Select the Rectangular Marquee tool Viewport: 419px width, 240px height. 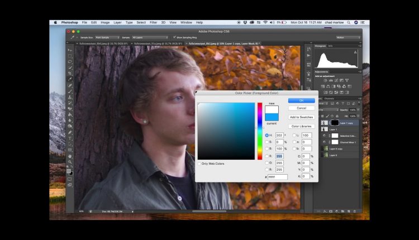click(x=70, y=56)
